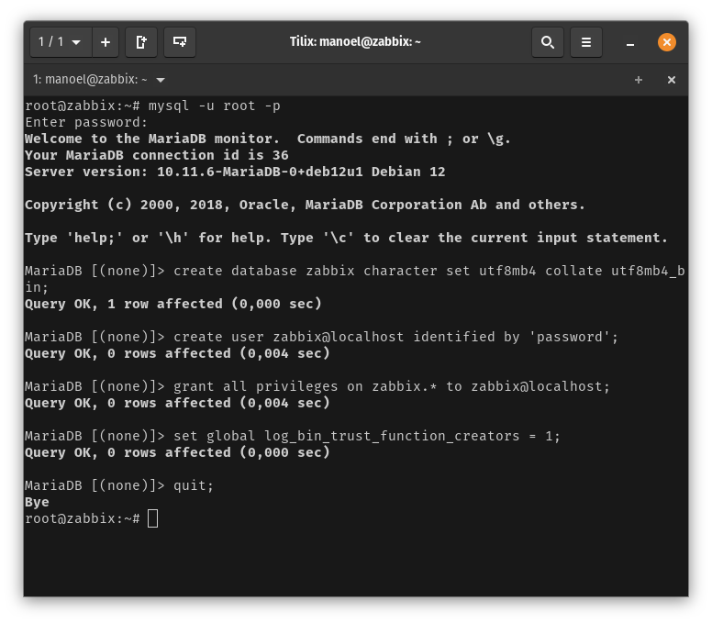The width and height of the screenshot is (712, 623).
Task: Maximize the terminal pane with plus icon
Action: pyautogui.click(x=639, y=80)
